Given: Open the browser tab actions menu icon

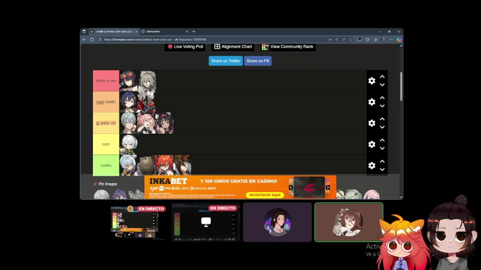Looking at the screenshot, I should coord(84,31).
